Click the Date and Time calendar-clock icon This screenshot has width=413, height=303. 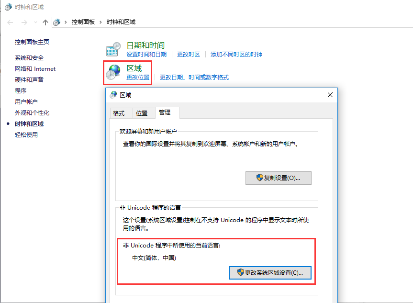[113, 49]
